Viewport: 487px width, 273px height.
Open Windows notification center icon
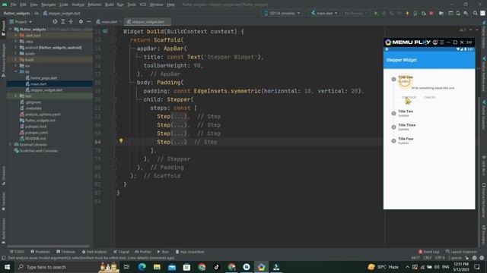477,267
